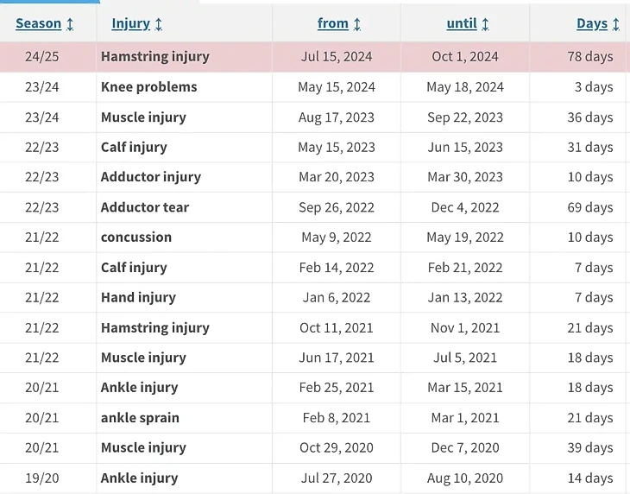
Task: Sort table by Injury header link
Action: click(x=130, y=23)
